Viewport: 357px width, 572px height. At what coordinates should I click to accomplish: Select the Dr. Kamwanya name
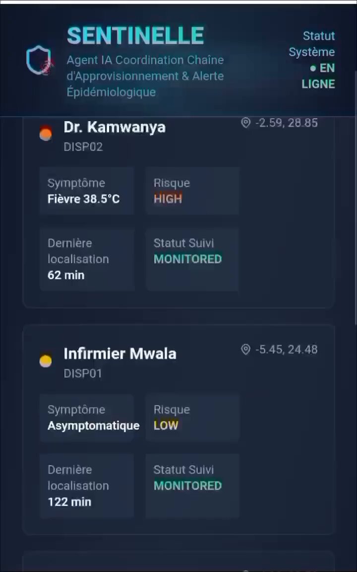tap(115, 127)
